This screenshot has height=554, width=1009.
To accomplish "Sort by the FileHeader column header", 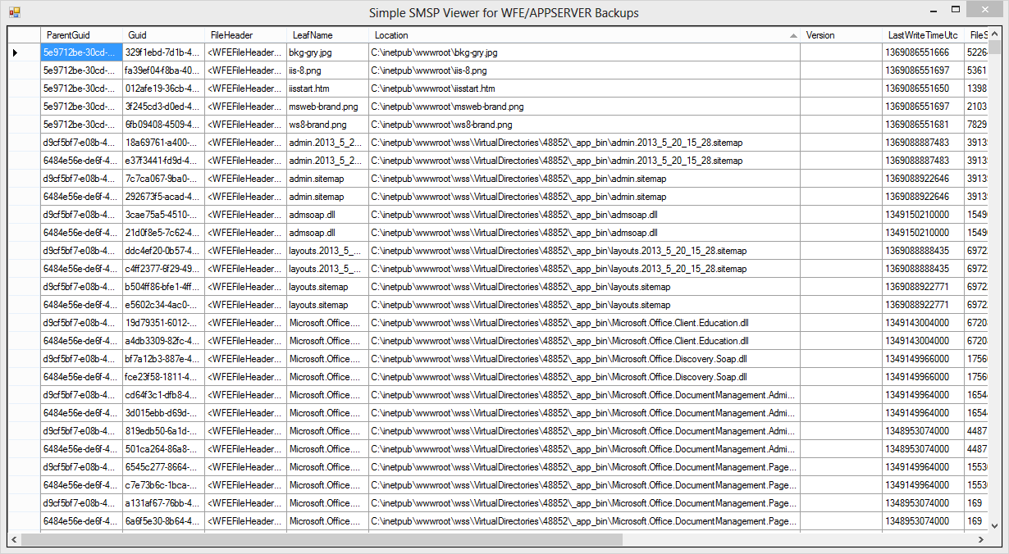I will click(x=245, y=35).
